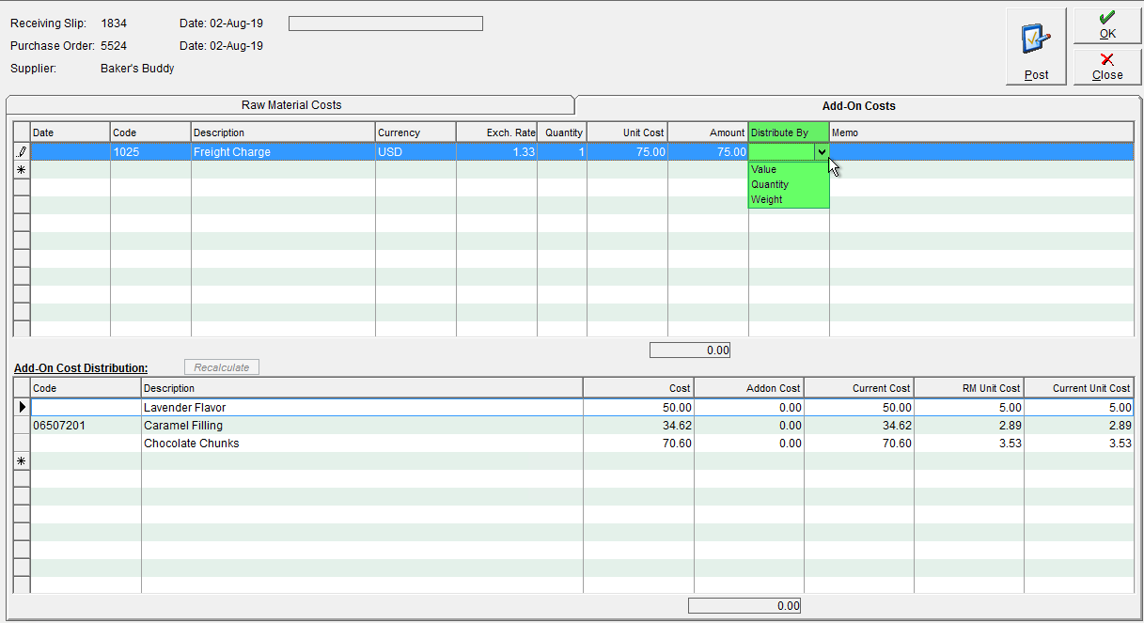Viewport: 1144px width, 623px height.
Task: Collapse the Distribute By dropdown arrow
Action: (822, 151)
